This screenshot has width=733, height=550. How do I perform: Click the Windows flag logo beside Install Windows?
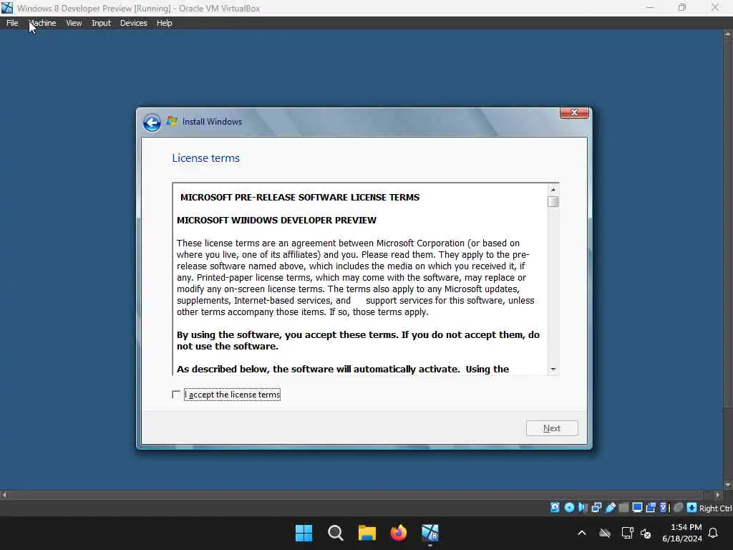(172, 121)
